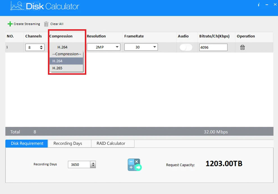Image resolution: width=278 pixels, height=194 pixels.
Task: Click the Recording Days field showing 3650
Action: [x=79, y=164]
